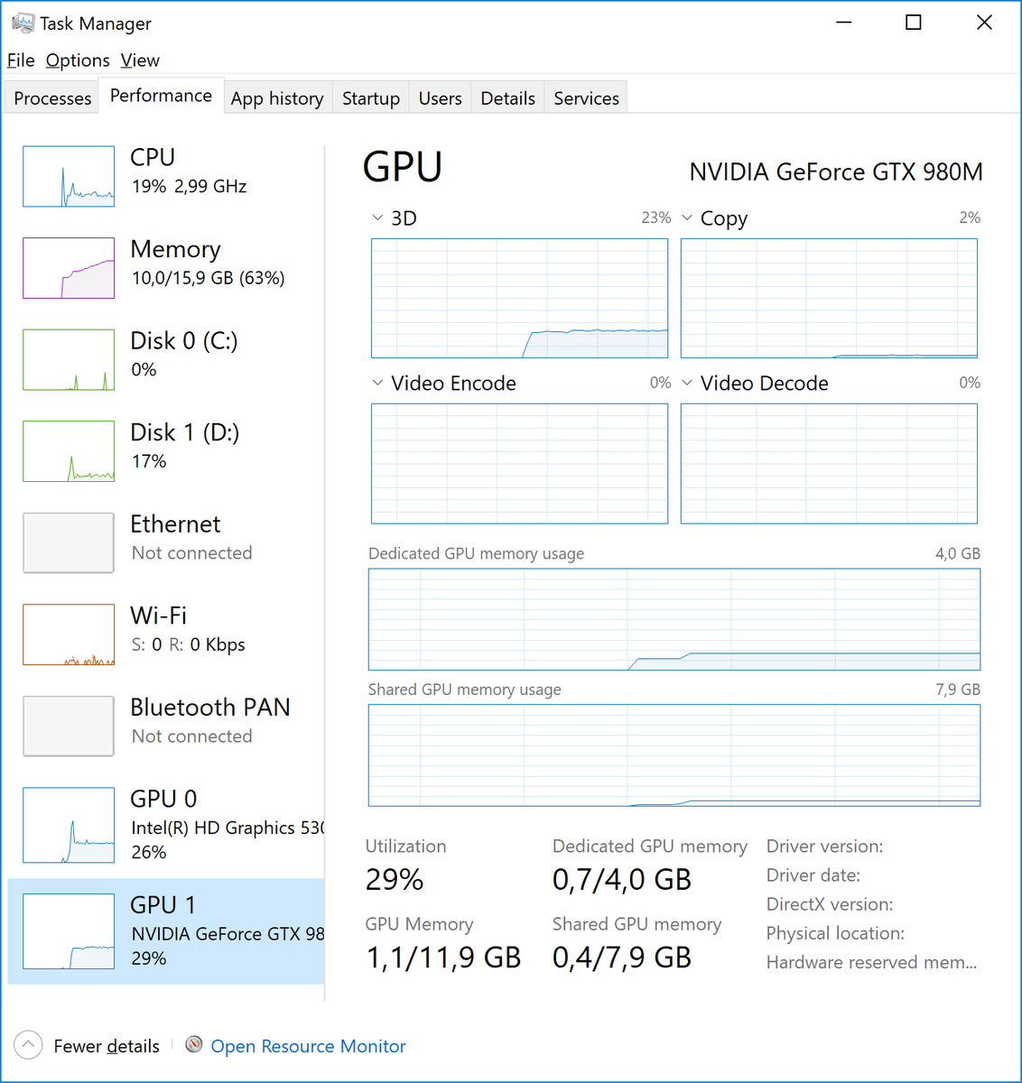Select the GPU 0 mini graph thumbnail
This screenshot has height=1083, width=1022.
coord(69,825)
